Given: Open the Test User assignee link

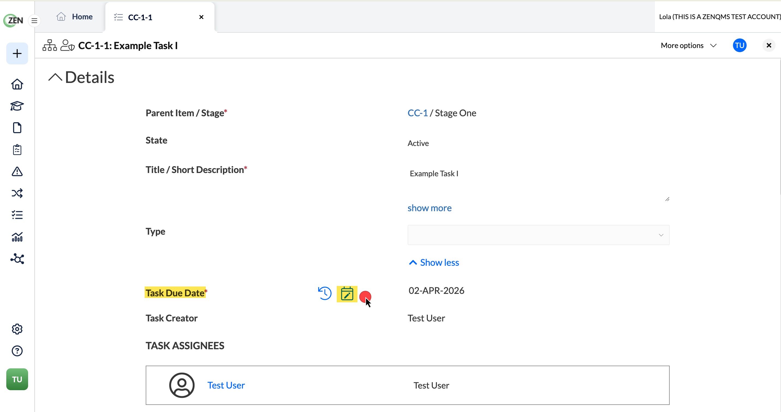Looking at the screenshot, I should coord(226,385).
